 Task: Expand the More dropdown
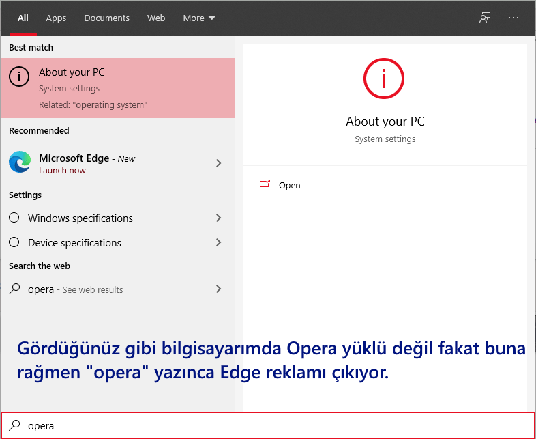[x=199, y=18]
